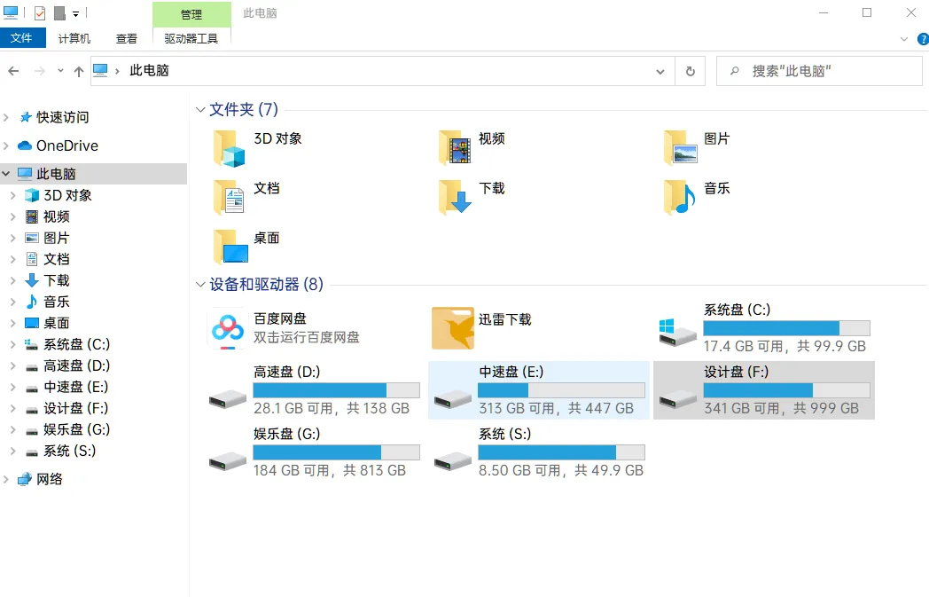Switch to the 驱动器工具 ribbon tab

click(191, 38)
